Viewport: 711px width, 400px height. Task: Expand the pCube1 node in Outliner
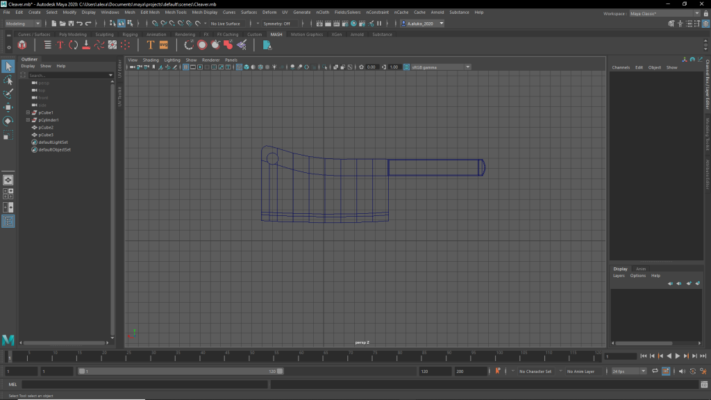(x=28, y=112)
